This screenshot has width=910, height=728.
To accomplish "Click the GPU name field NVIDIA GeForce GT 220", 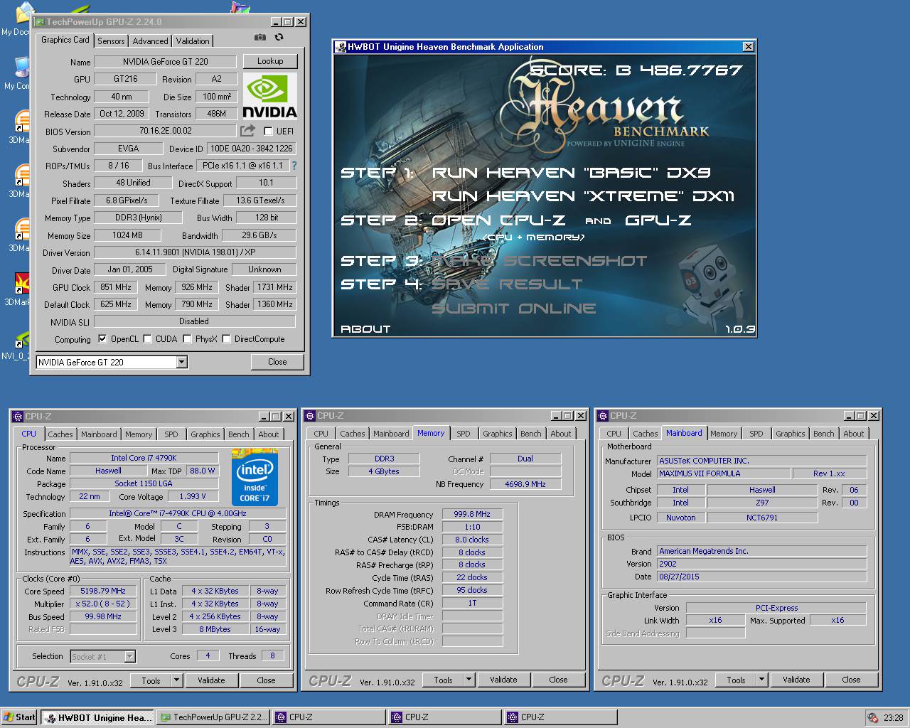I will click(165, 62).
